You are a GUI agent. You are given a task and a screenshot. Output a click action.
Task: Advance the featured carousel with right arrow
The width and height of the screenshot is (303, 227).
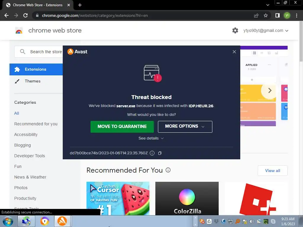270,90
